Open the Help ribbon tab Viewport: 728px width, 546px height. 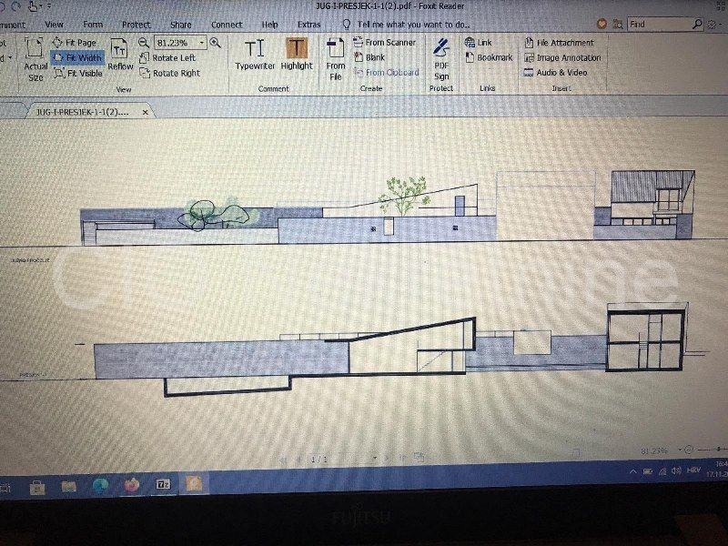tap(269, 25)
